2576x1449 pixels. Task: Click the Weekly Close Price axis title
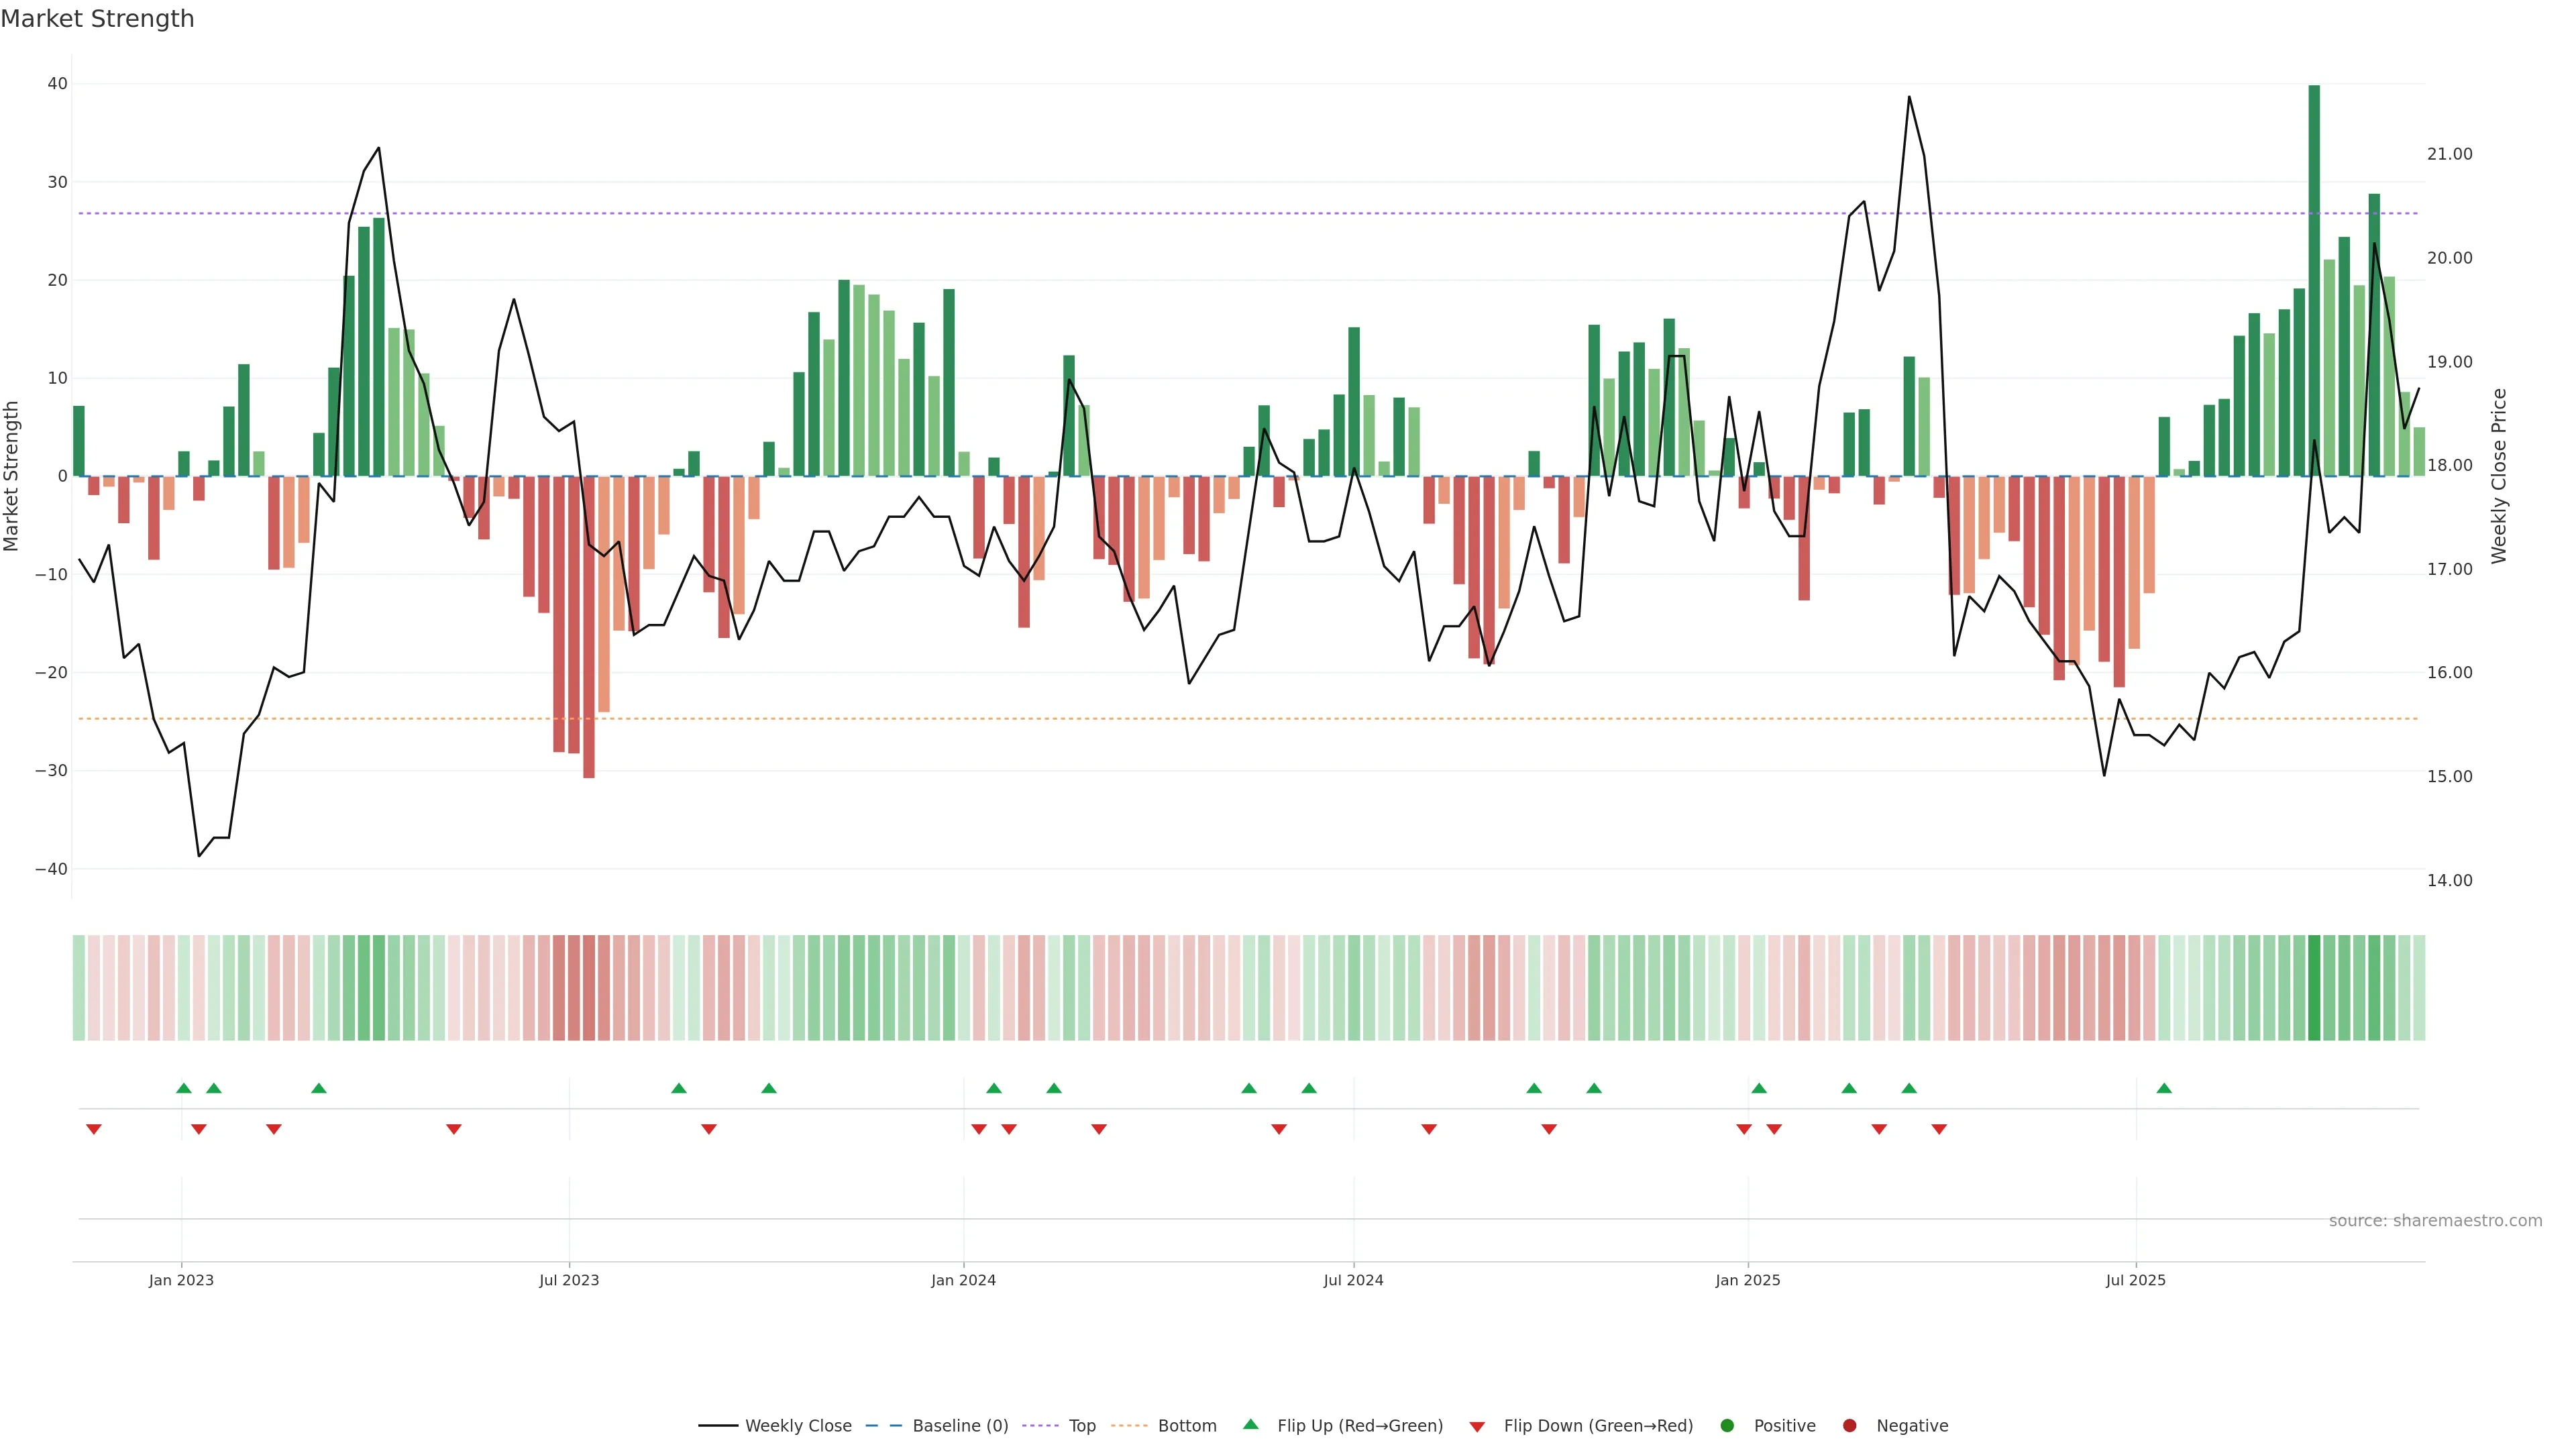[x=2499, y=476]
